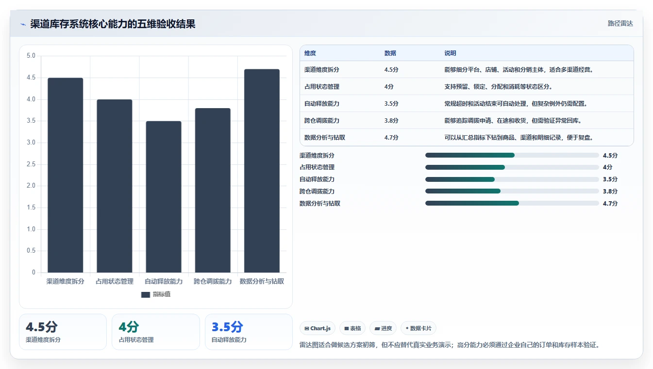Click the 2.5 tick on the y-axis
The height and width of the screenshot is (369, 653).
[31, 164]
